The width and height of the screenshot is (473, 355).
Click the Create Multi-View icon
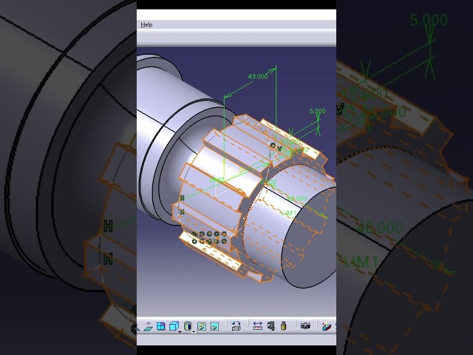tap(161, 326)
